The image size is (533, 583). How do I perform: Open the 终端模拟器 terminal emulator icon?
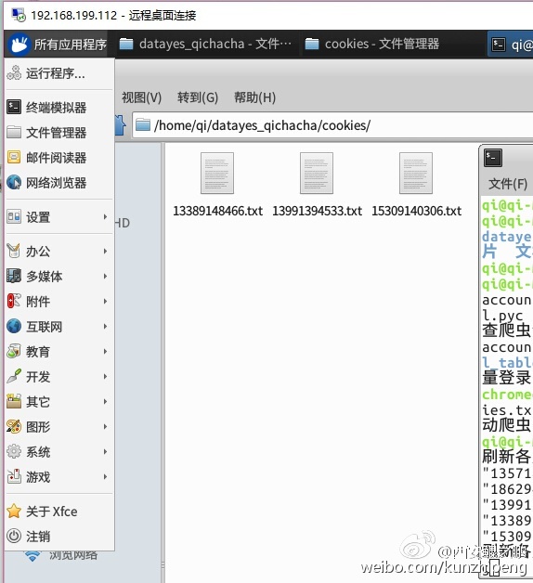14,107
